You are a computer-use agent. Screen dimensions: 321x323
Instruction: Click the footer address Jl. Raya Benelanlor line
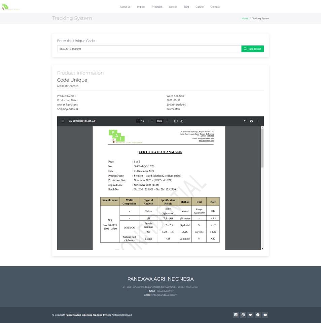point(160,287)
